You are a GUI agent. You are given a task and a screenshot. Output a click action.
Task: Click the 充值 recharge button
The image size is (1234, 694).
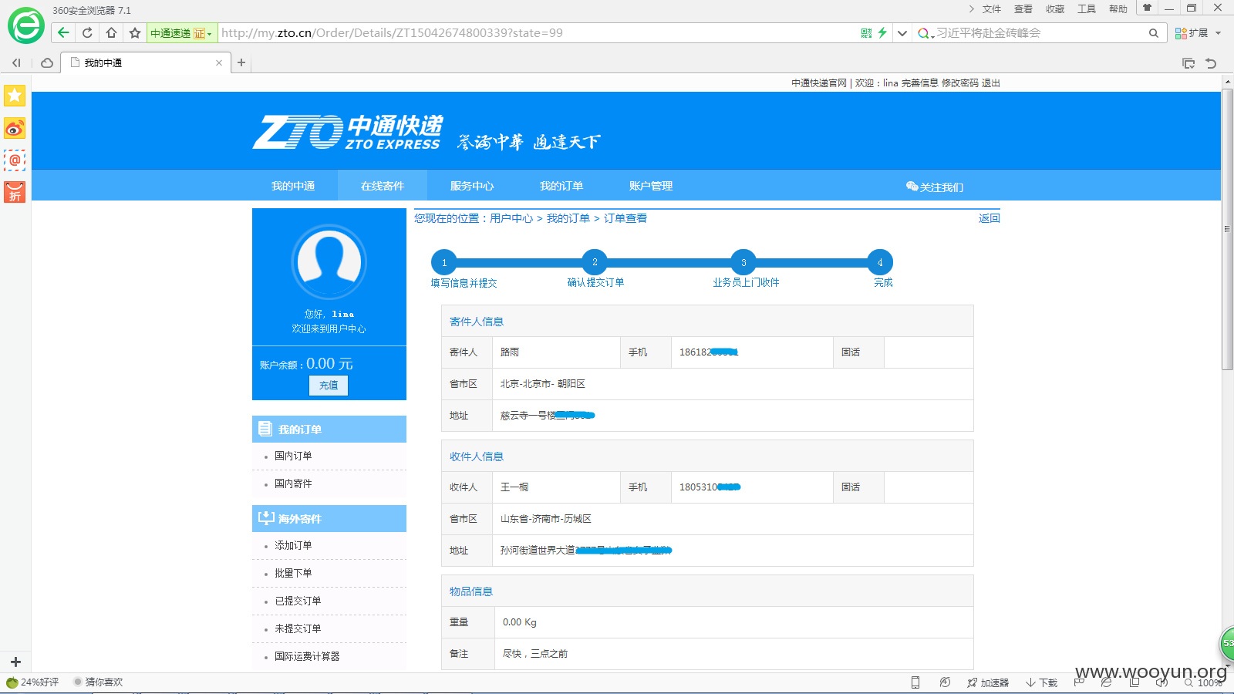(x=329, y=385)
